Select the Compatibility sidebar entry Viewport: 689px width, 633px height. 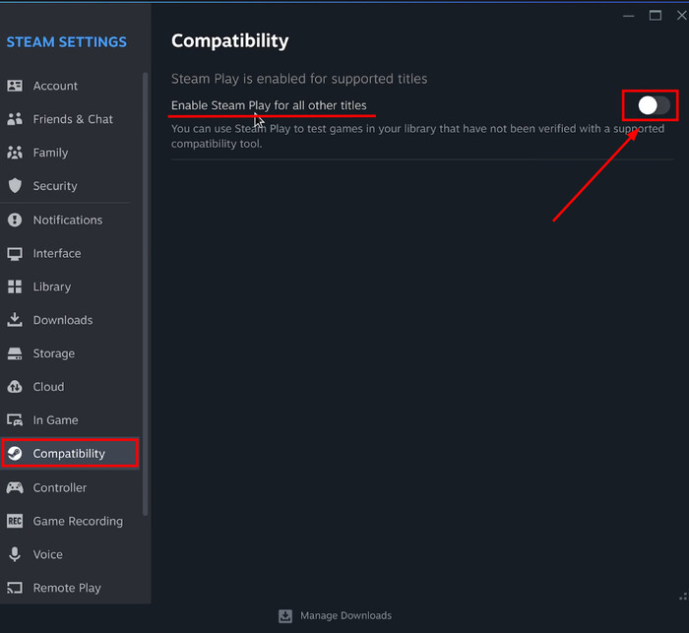point(70,453)
